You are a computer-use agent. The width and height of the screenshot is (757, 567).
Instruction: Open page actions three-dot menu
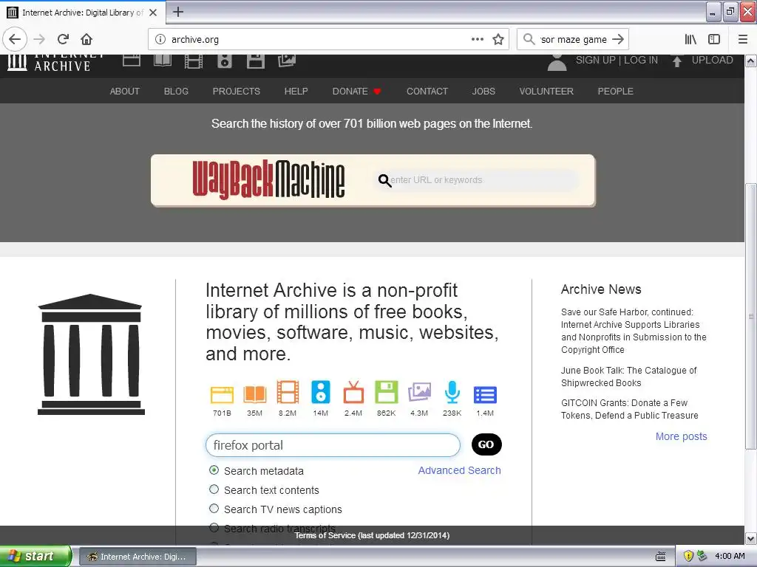(x=477, y=39)
